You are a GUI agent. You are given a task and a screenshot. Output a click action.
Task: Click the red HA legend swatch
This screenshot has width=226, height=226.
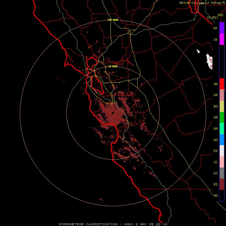(222, 84)
